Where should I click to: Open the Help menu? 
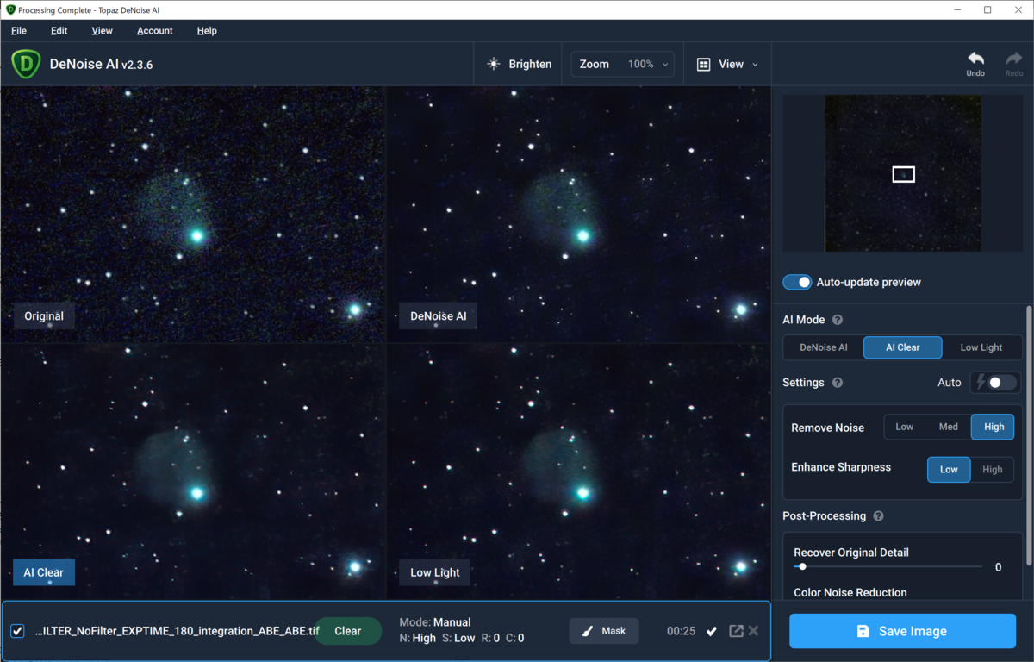click(x=207, y=30)
